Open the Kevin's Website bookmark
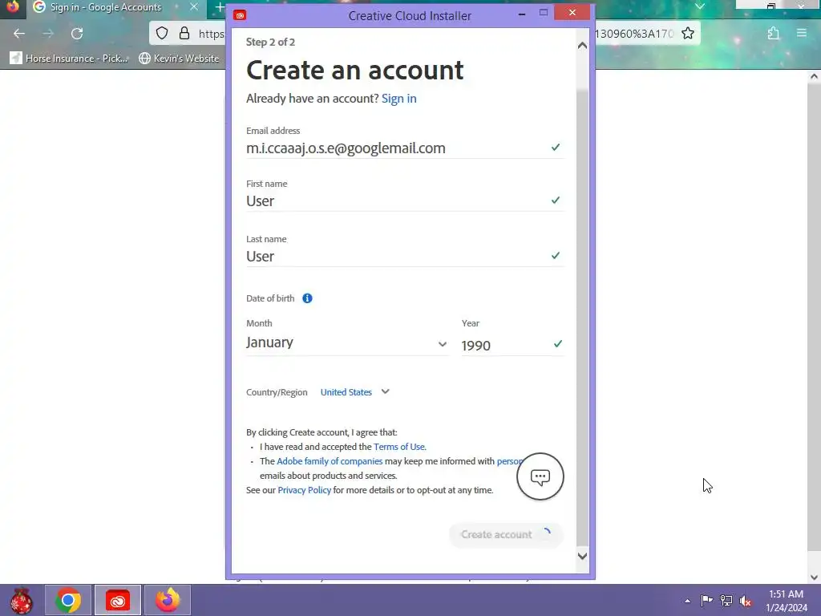 (179, 58)
